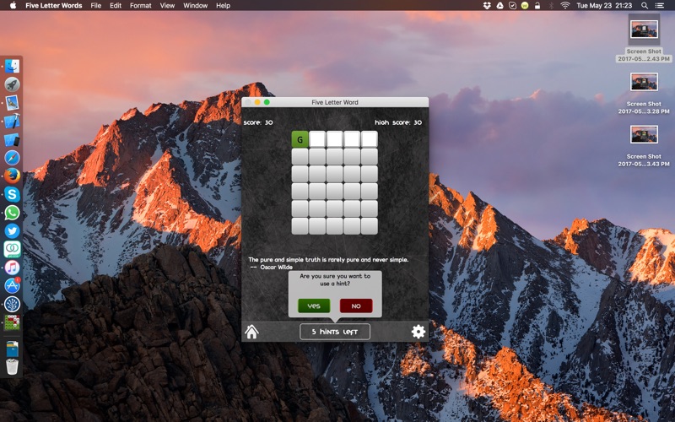Open the Apple menu
Viewport: 675px width, 422px height.
coord(11,6)
